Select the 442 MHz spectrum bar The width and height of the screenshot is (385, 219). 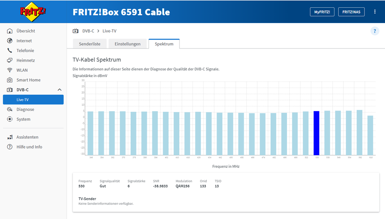click(220, 134)
